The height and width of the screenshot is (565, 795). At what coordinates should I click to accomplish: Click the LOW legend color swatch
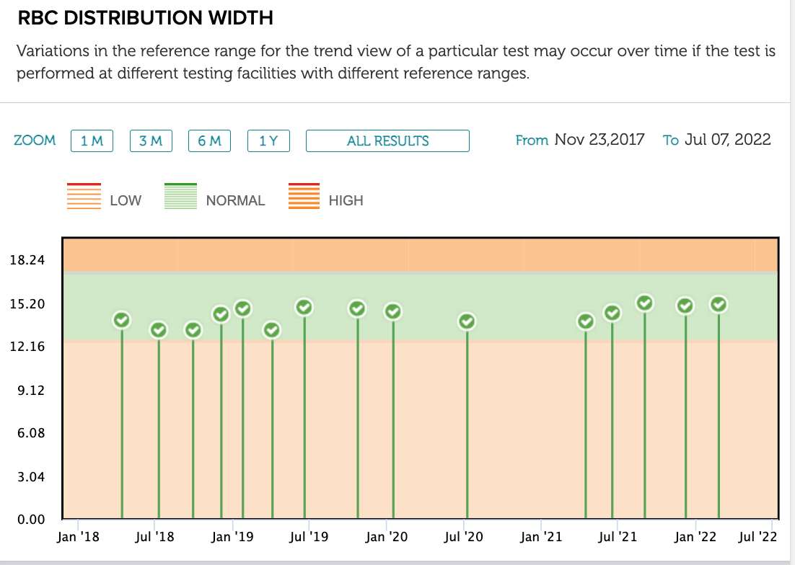click(x=84, y=196)
